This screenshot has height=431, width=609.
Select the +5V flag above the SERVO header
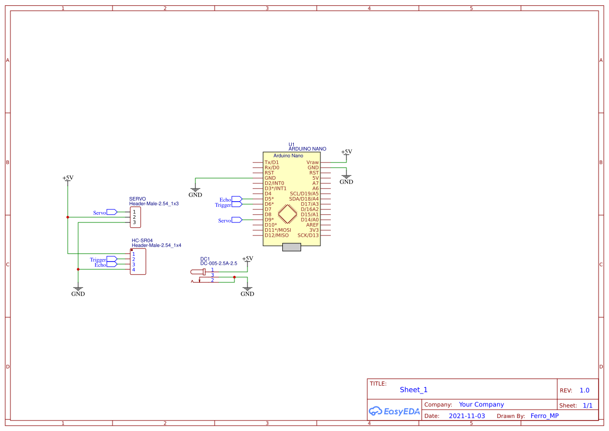(67, 178)
